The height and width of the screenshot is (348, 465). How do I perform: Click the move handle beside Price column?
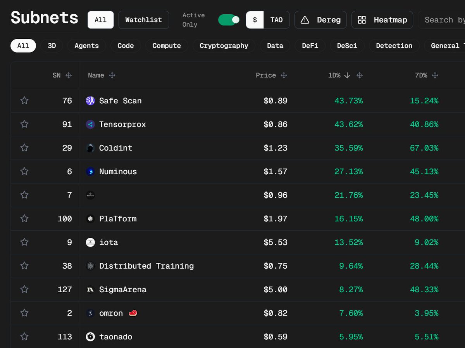point(284,75)
